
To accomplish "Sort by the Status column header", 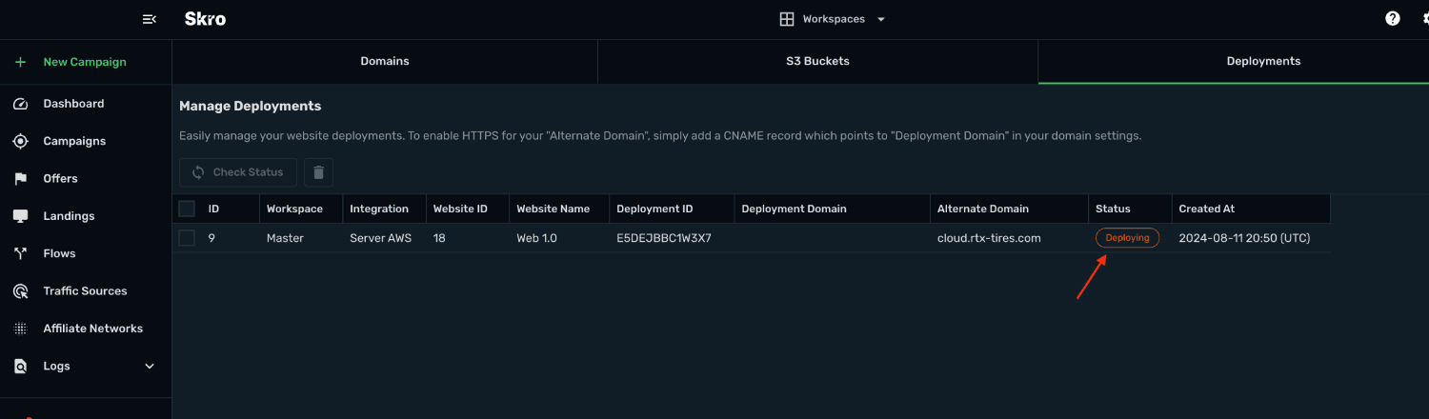I will click(1113, 209).
